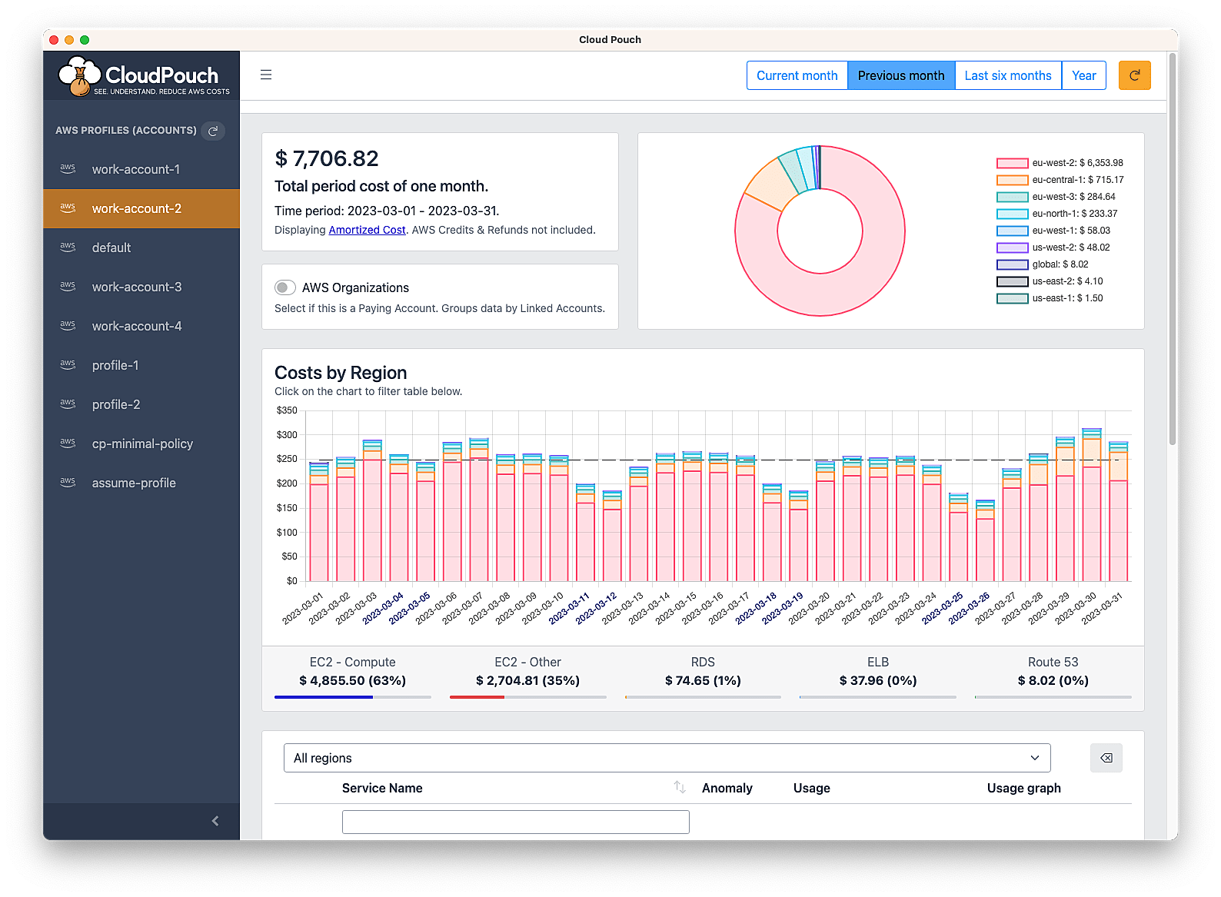The image size is (1221, 897).
Task: Toggle eu-north-1 legend swatch
Action: coord(1012,214)
